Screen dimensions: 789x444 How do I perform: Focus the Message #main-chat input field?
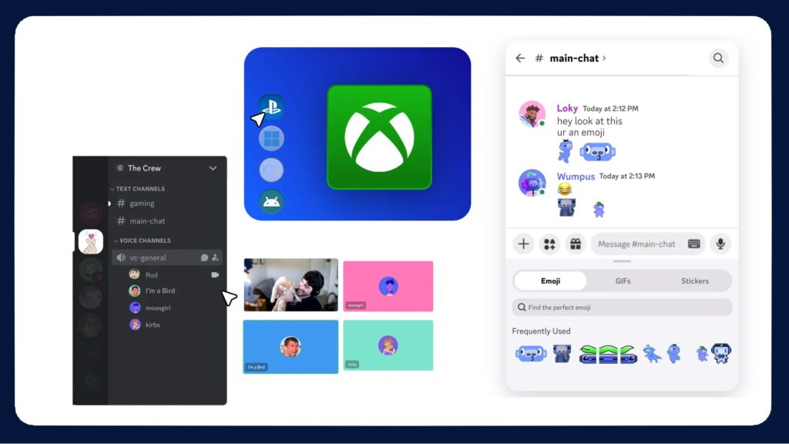pos(647,244)
